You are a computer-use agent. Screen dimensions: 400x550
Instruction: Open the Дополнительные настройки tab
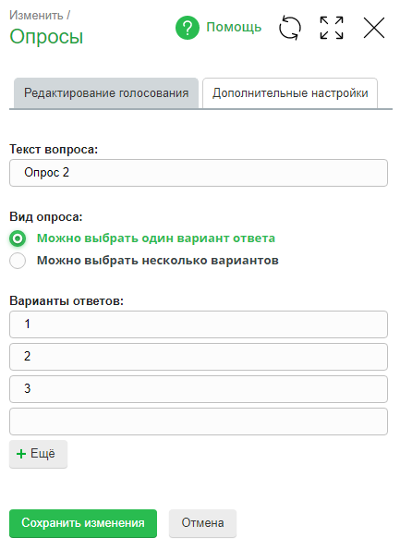click(x=290, y=93)
